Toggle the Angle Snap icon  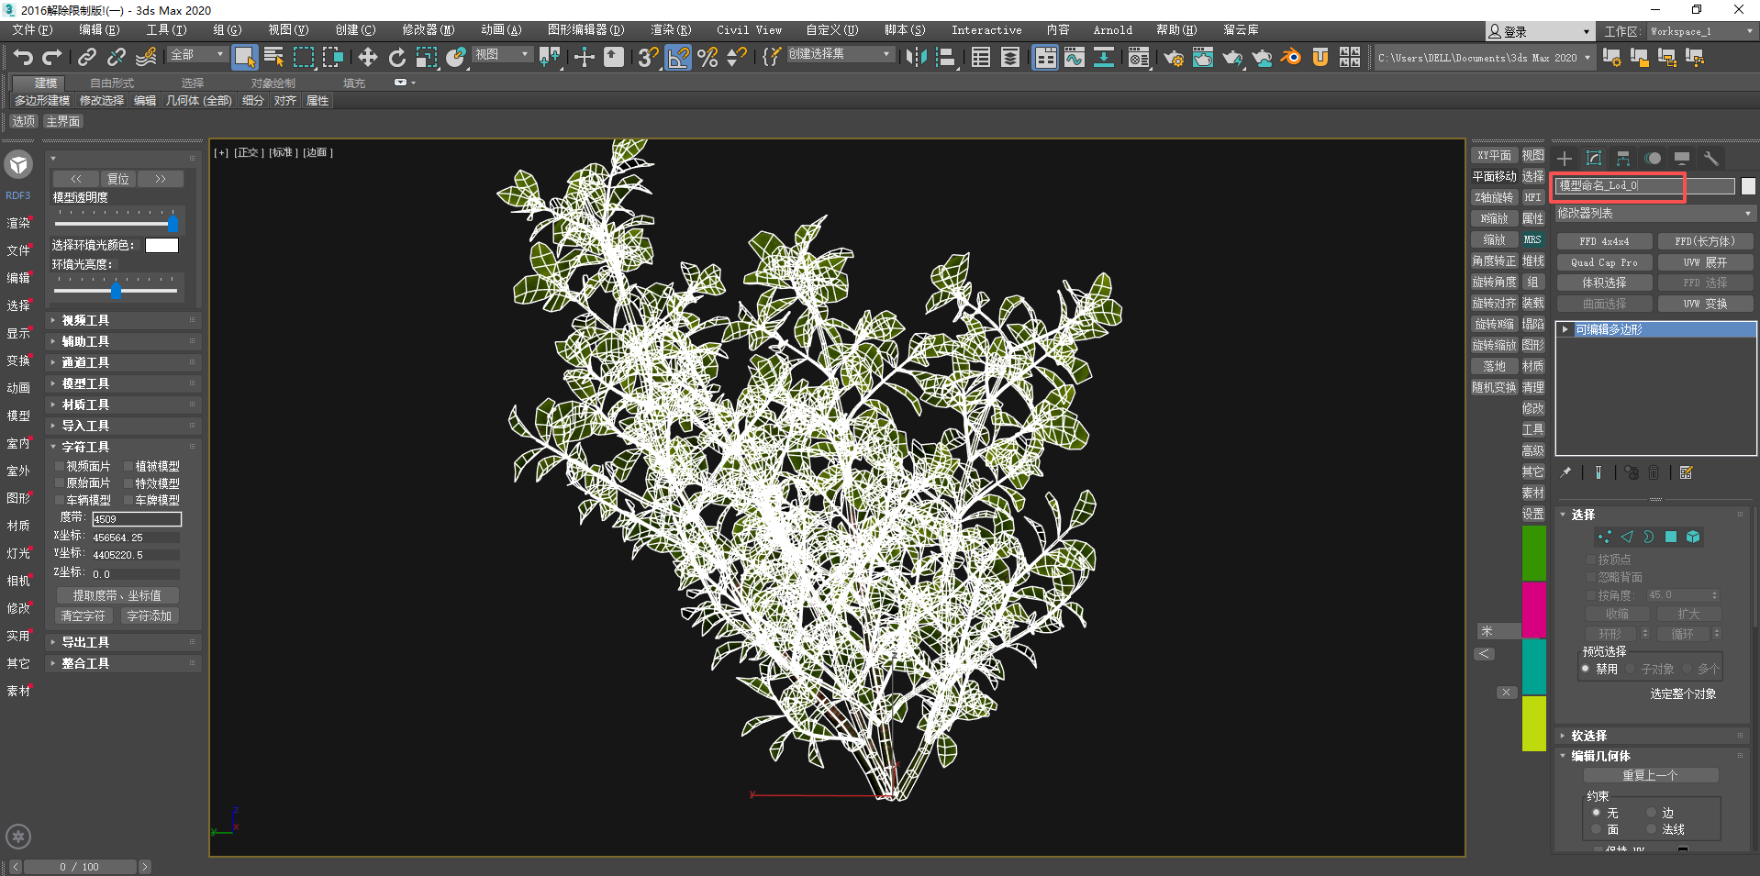point(678,58)
